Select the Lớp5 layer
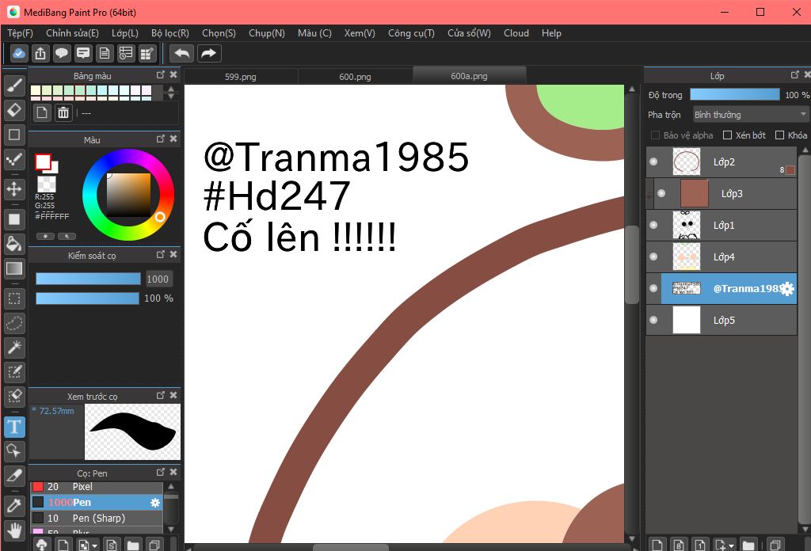 [x=722, y=320]
